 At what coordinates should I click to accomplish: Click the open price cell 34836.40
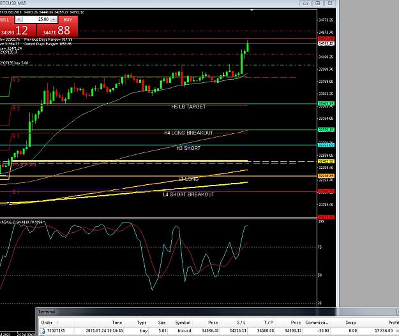(210, 331)
